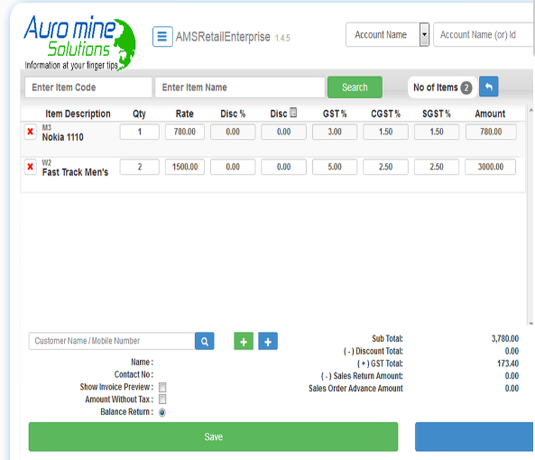Tick the Show Invoice Preview checkbox
This screenshot has height=460, width=535.
point(163,387)
